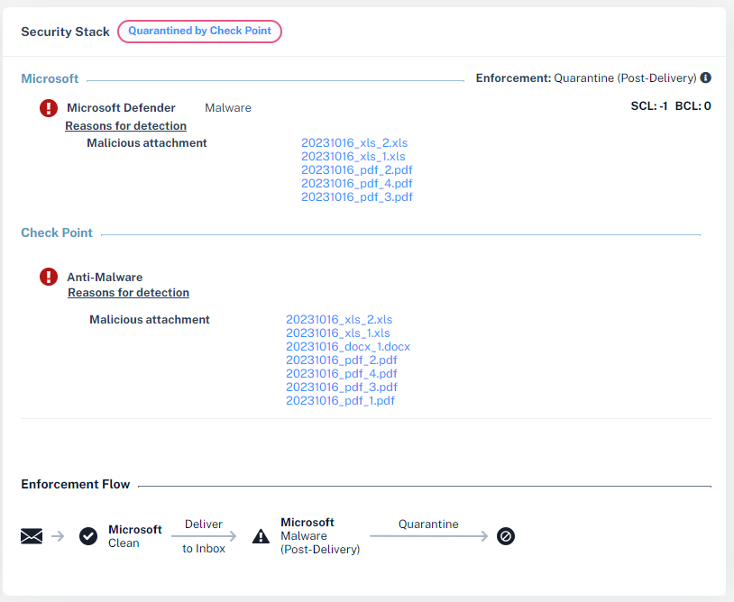Click the Microsoft Defender label
This screenshot has width=734, height=602.
(121, 108)
